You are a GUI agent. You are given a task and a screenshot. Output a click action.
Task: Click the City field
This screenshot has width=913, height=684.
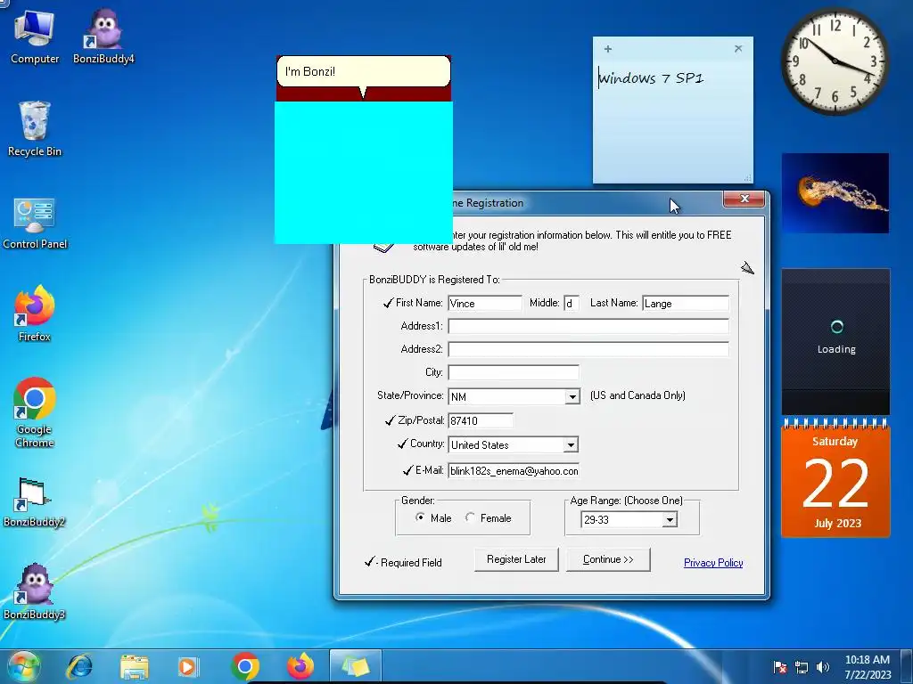pos(514,372)
